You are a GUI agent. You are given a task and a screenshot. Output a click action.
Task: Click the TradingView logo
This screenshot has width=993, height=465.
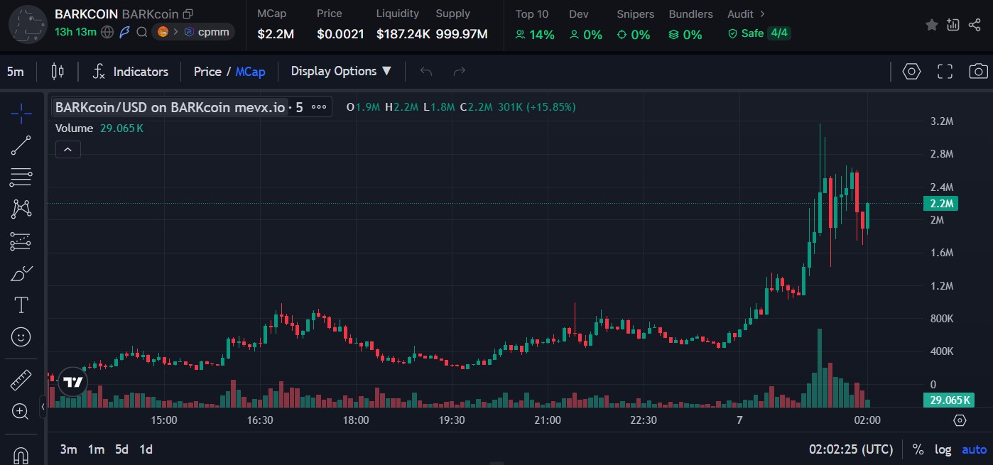(x=72, y=382)
